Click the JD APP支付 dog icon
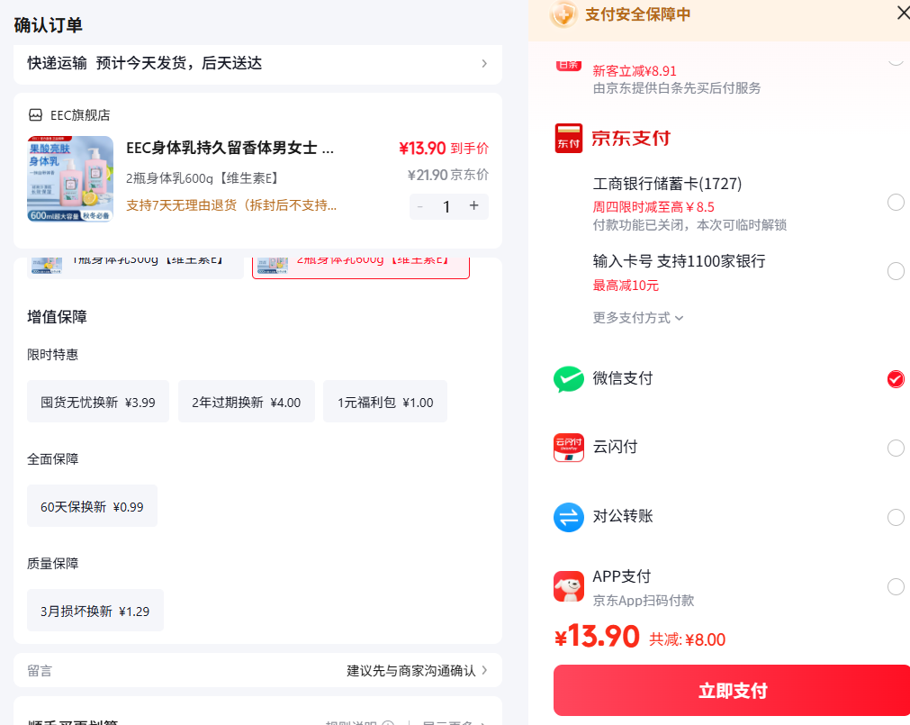 pyautogui.click(x=568, y=586)
